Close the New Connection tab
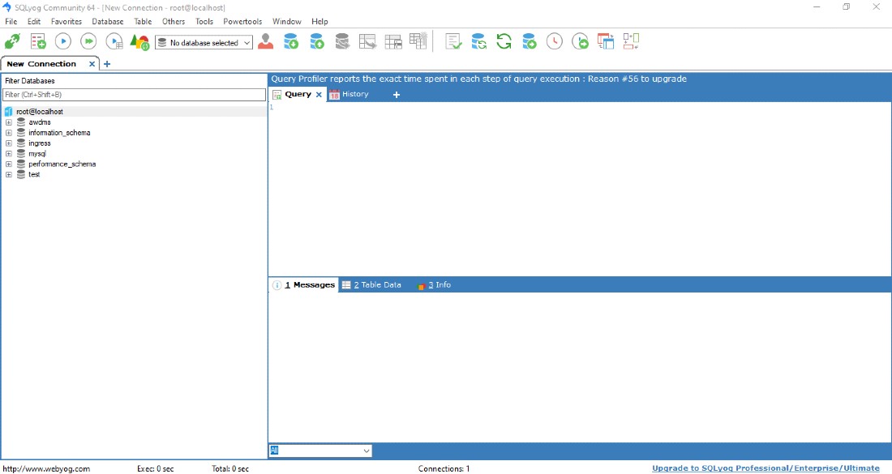Image resolution: width=892 pixels, height=474 pixels. (x=92, y=64)
